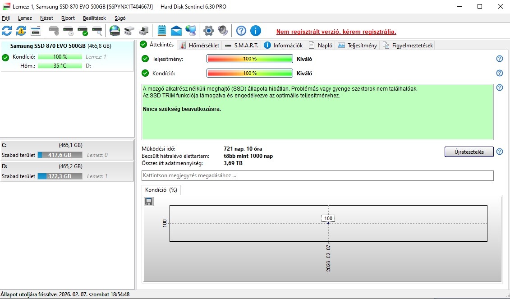
Task: Click help icon beside green status text box
Action: pyautogui.click(x=500, y=87)
